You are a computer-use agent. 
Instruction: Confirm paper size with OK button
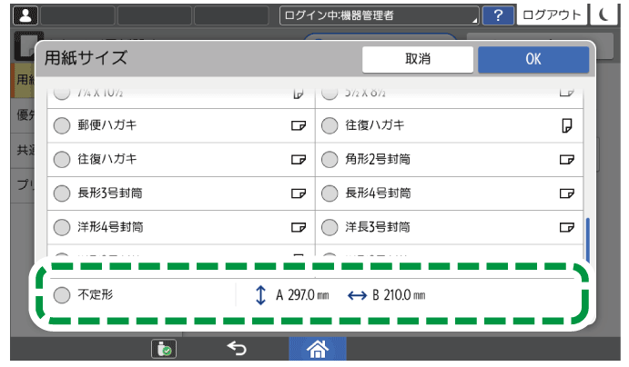(533, 59)
